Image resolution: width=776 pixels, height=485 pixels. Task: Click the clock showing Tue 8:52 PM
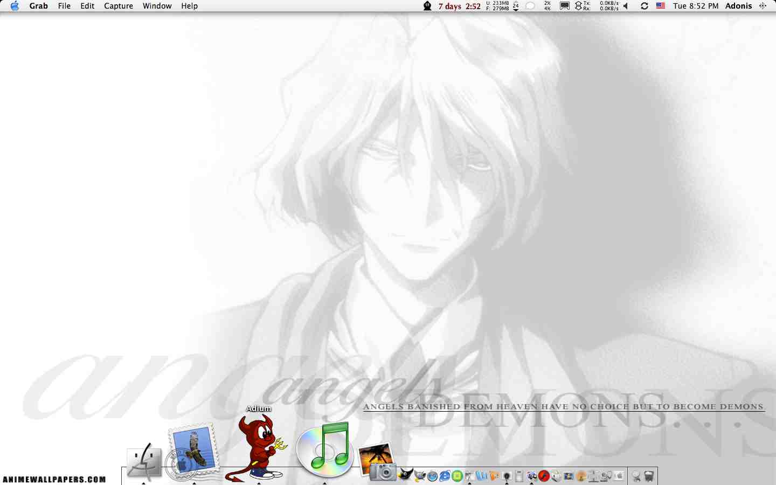(x=696, y=6)
